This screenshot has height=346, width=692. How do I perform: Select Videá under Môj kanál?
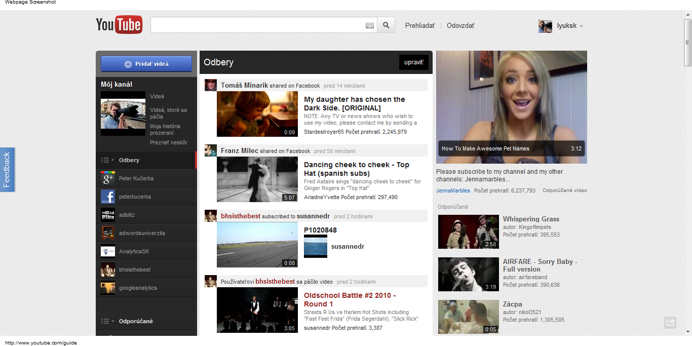click(157, 96)
